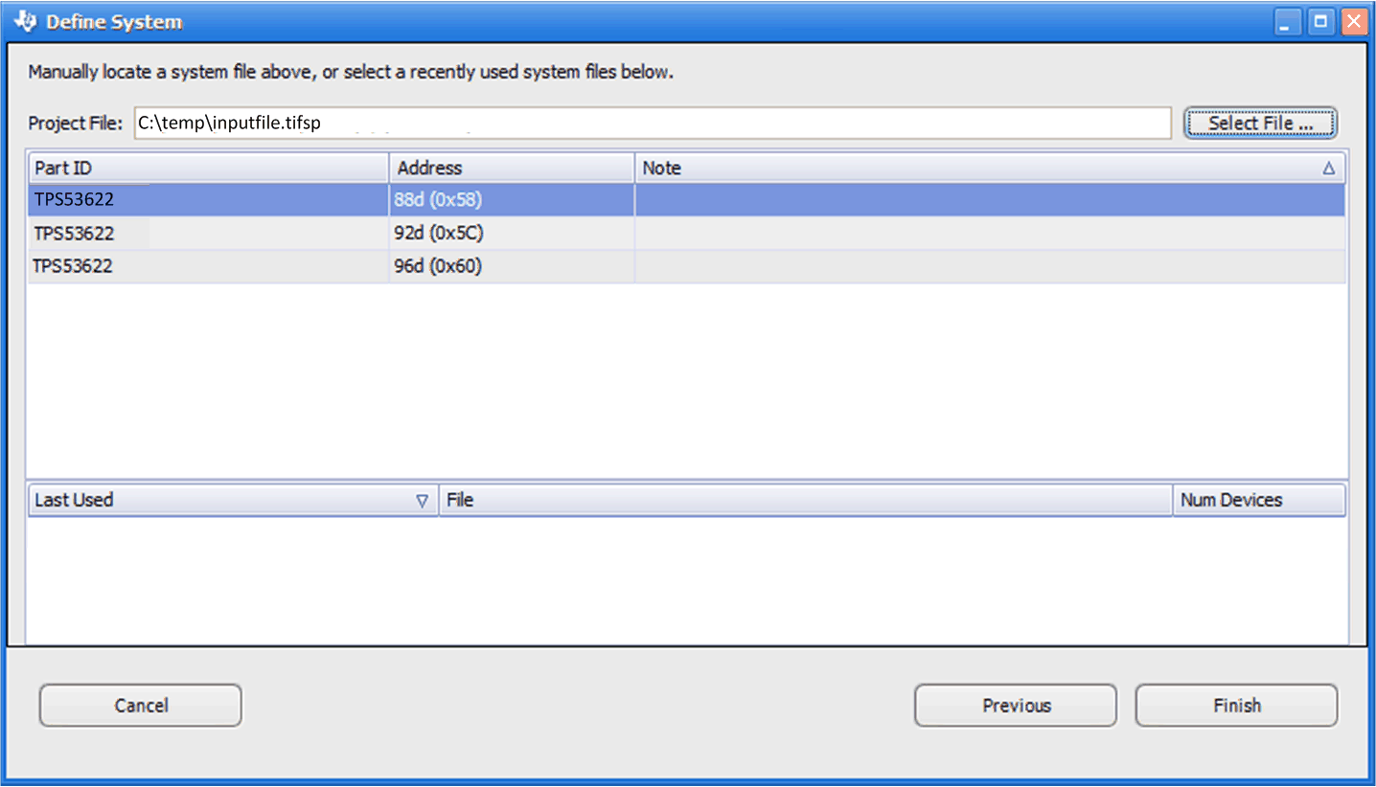Screen dimensions: 1376x787
Task: Select the TPS53622 row with address 0x58
Action: (x=687, y=200)
